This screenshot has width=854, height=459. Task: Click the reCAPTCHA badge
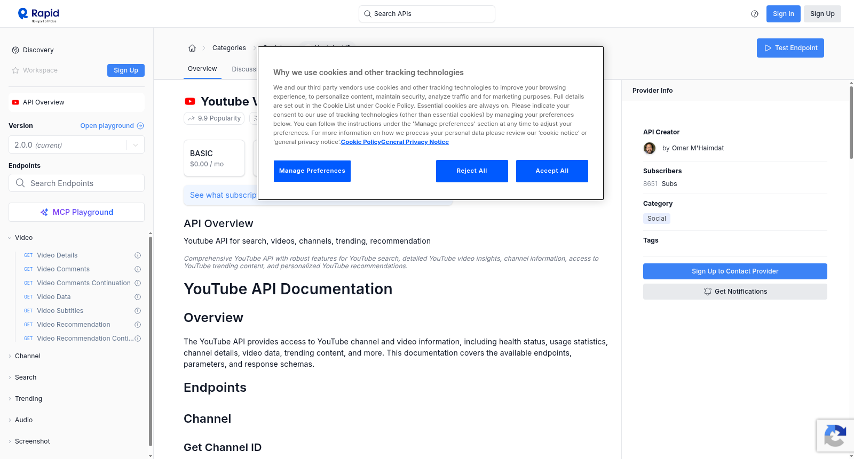point(835,436)
